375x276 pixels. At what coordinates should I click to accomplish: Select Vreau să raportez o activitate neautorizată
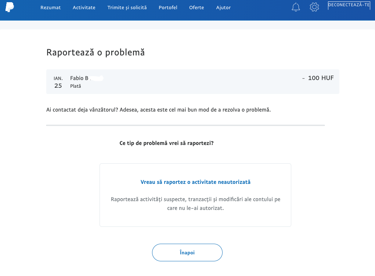195,182
